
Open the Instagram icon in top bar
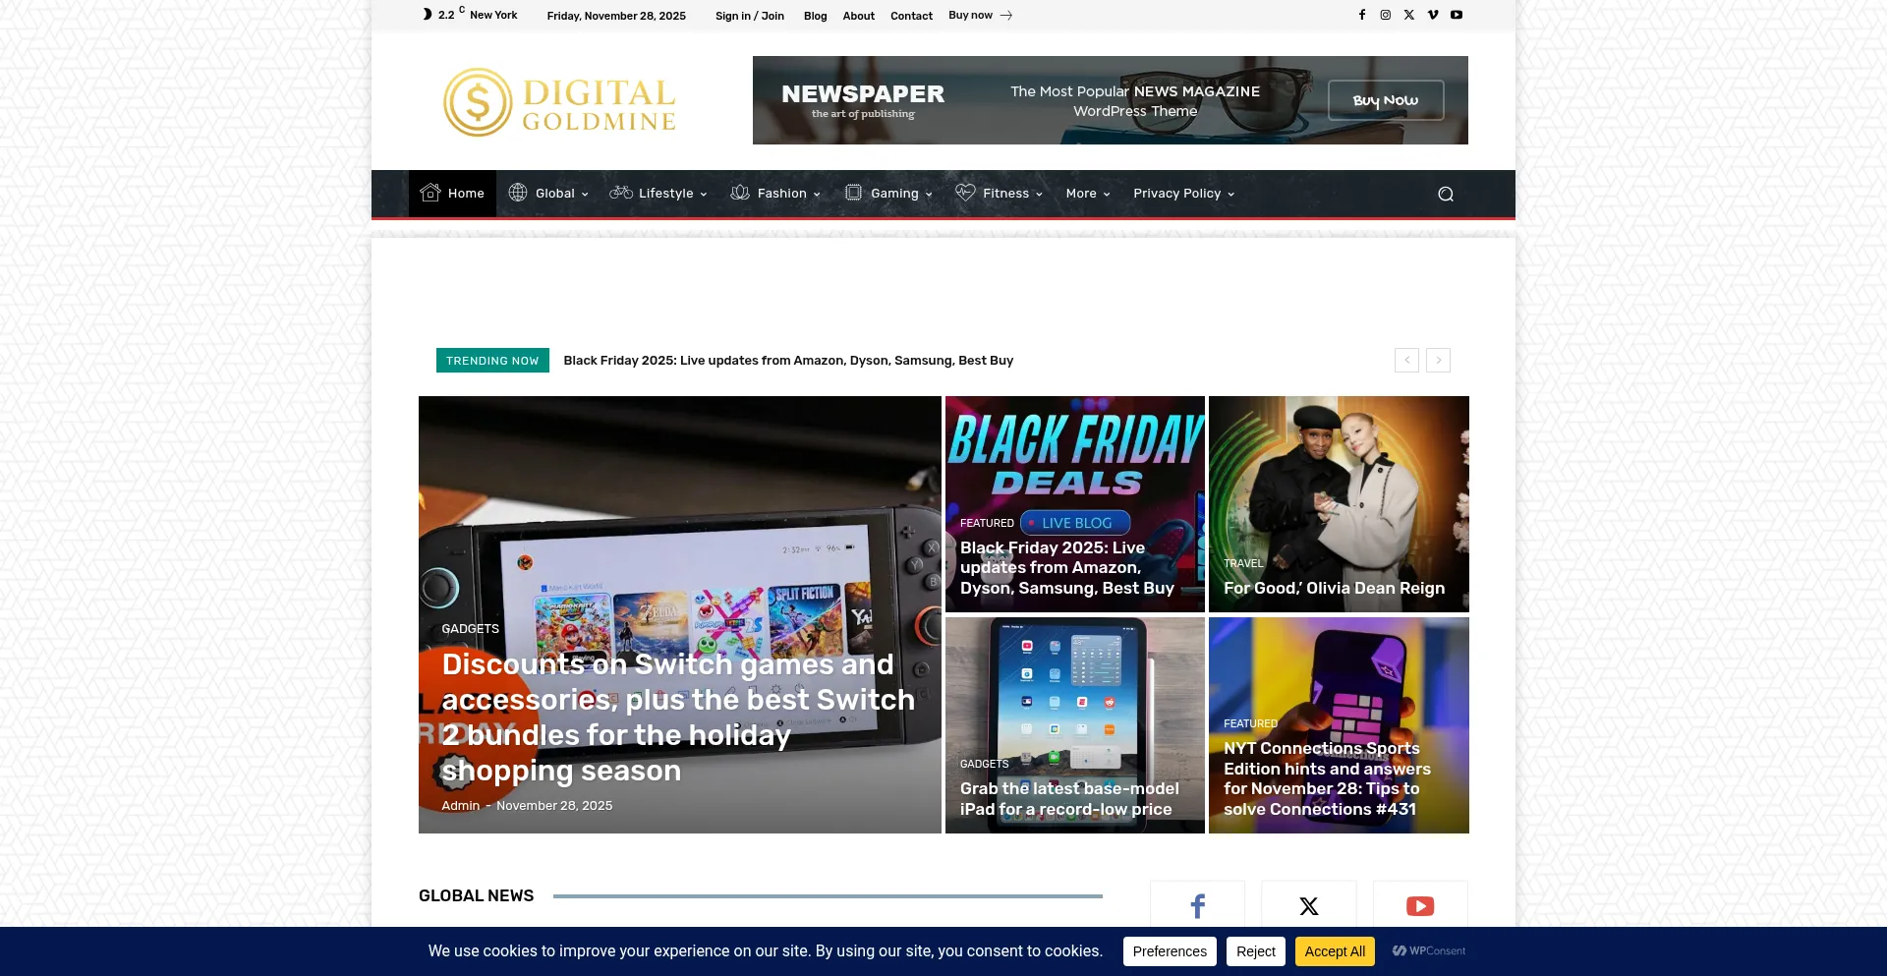click(x=1386, y=15)
